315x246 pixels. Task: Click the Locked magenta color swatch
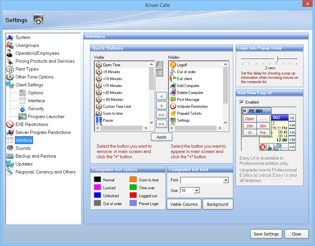pyautogui.click(x=97, y=187)
